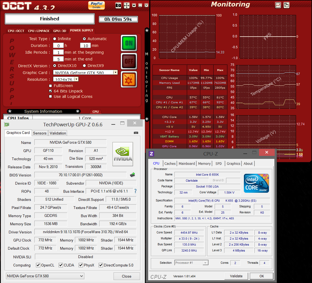Image resolution: width=312 pixels, height=283 pixels.
Task: Click the Intel Core i5 logo
Action: [256, 183]
